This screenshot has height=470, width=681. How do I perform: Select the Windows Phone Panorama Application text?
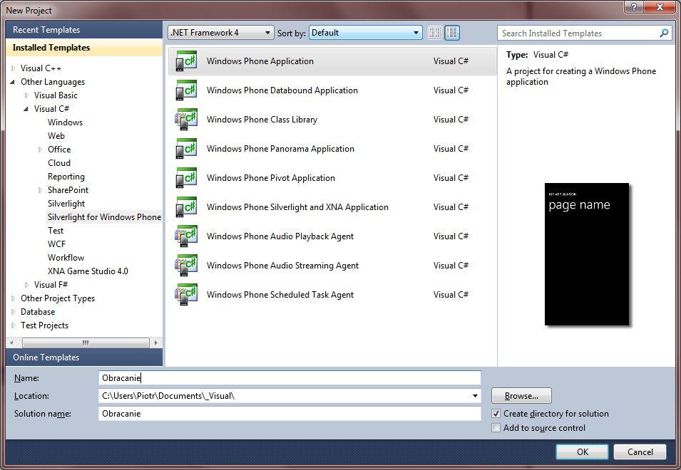280,149
